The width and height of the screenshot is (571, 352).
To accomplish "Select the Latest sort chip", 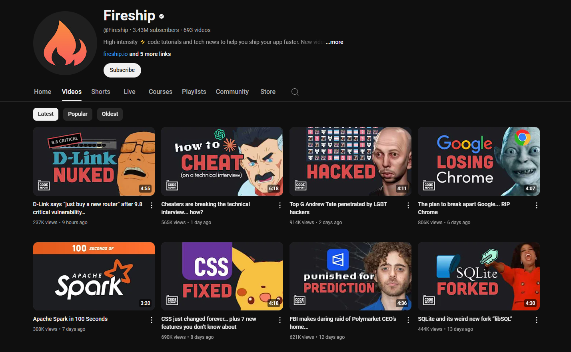I will click(x=46, y=114).
